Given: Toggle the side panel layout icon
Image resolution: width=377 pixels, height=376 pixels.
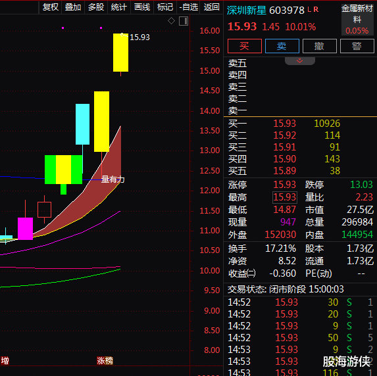Looking at the screenshot, I should tap(184, 21).
